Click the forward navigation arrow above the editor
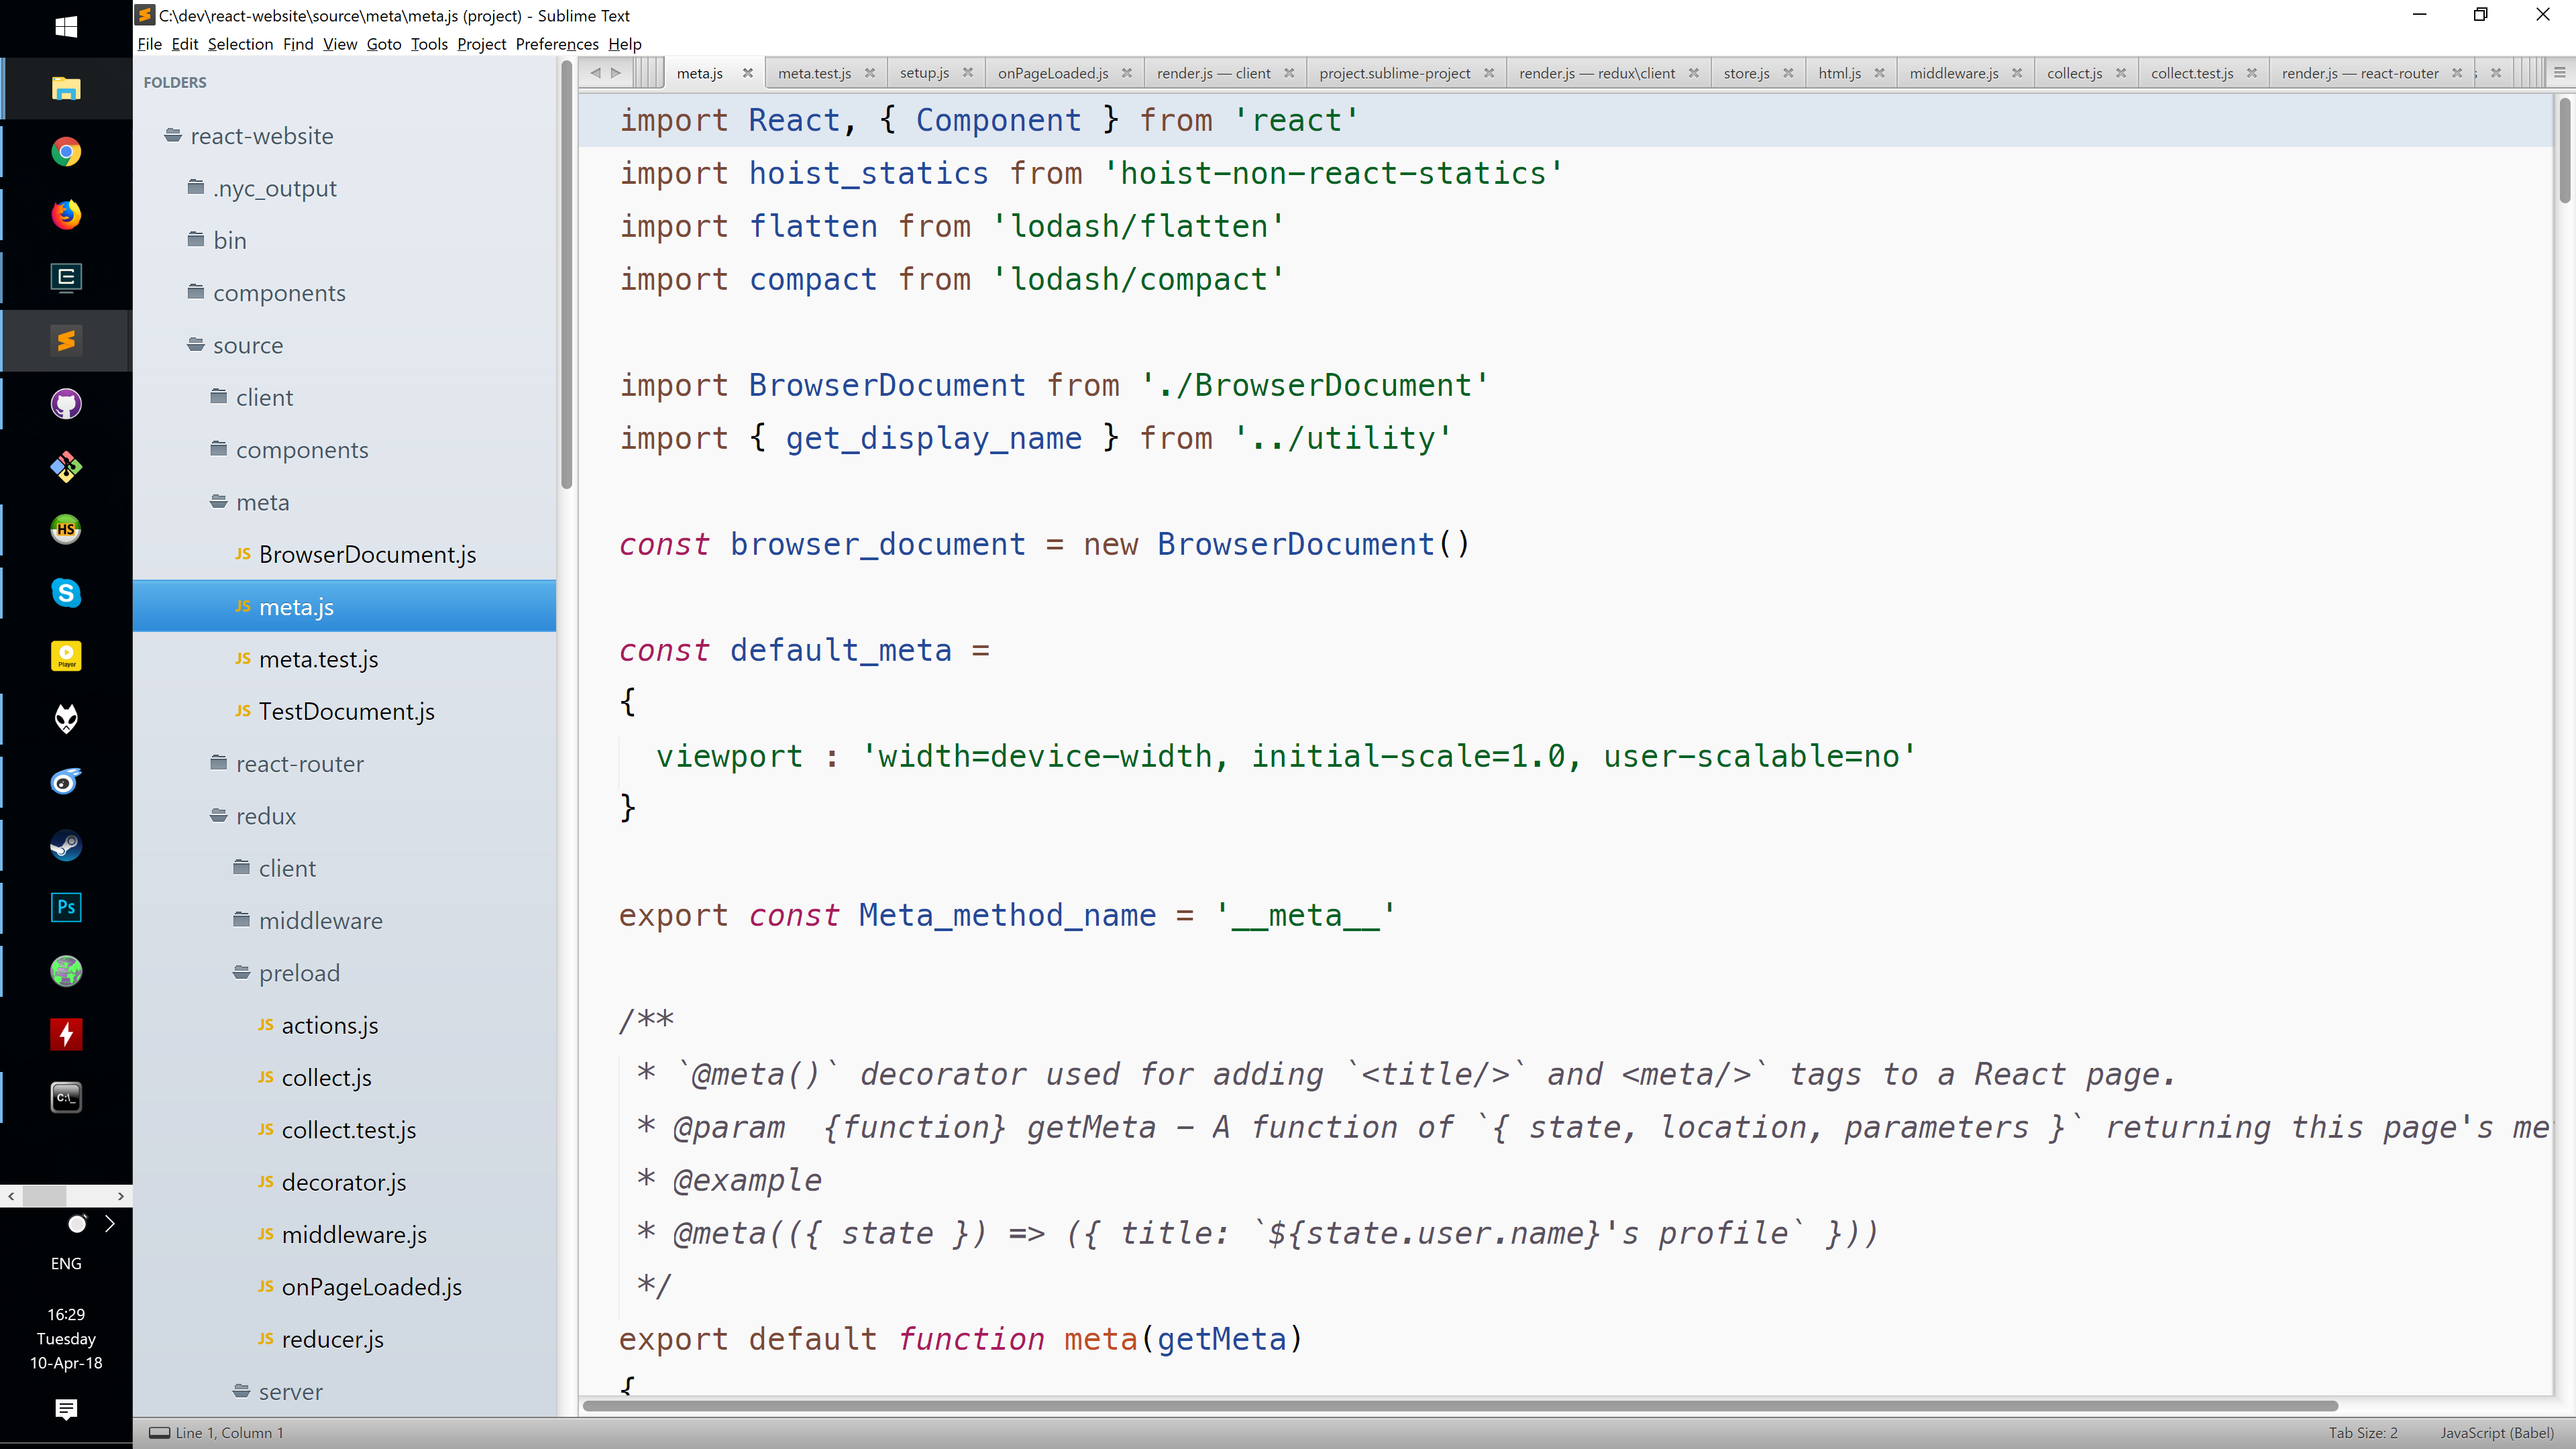The width and height of the screenshot is (2576, 1449). click(618, 72)
